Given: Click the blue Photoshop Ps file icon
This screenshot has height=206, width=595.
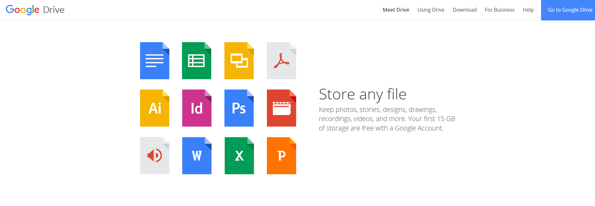Looking at the screenshot, I should [239, 108].
